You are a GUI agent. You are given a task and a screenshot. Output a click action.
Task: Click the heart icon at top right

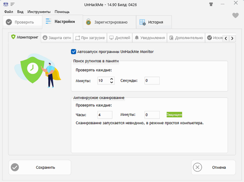[x=235, y=16]
